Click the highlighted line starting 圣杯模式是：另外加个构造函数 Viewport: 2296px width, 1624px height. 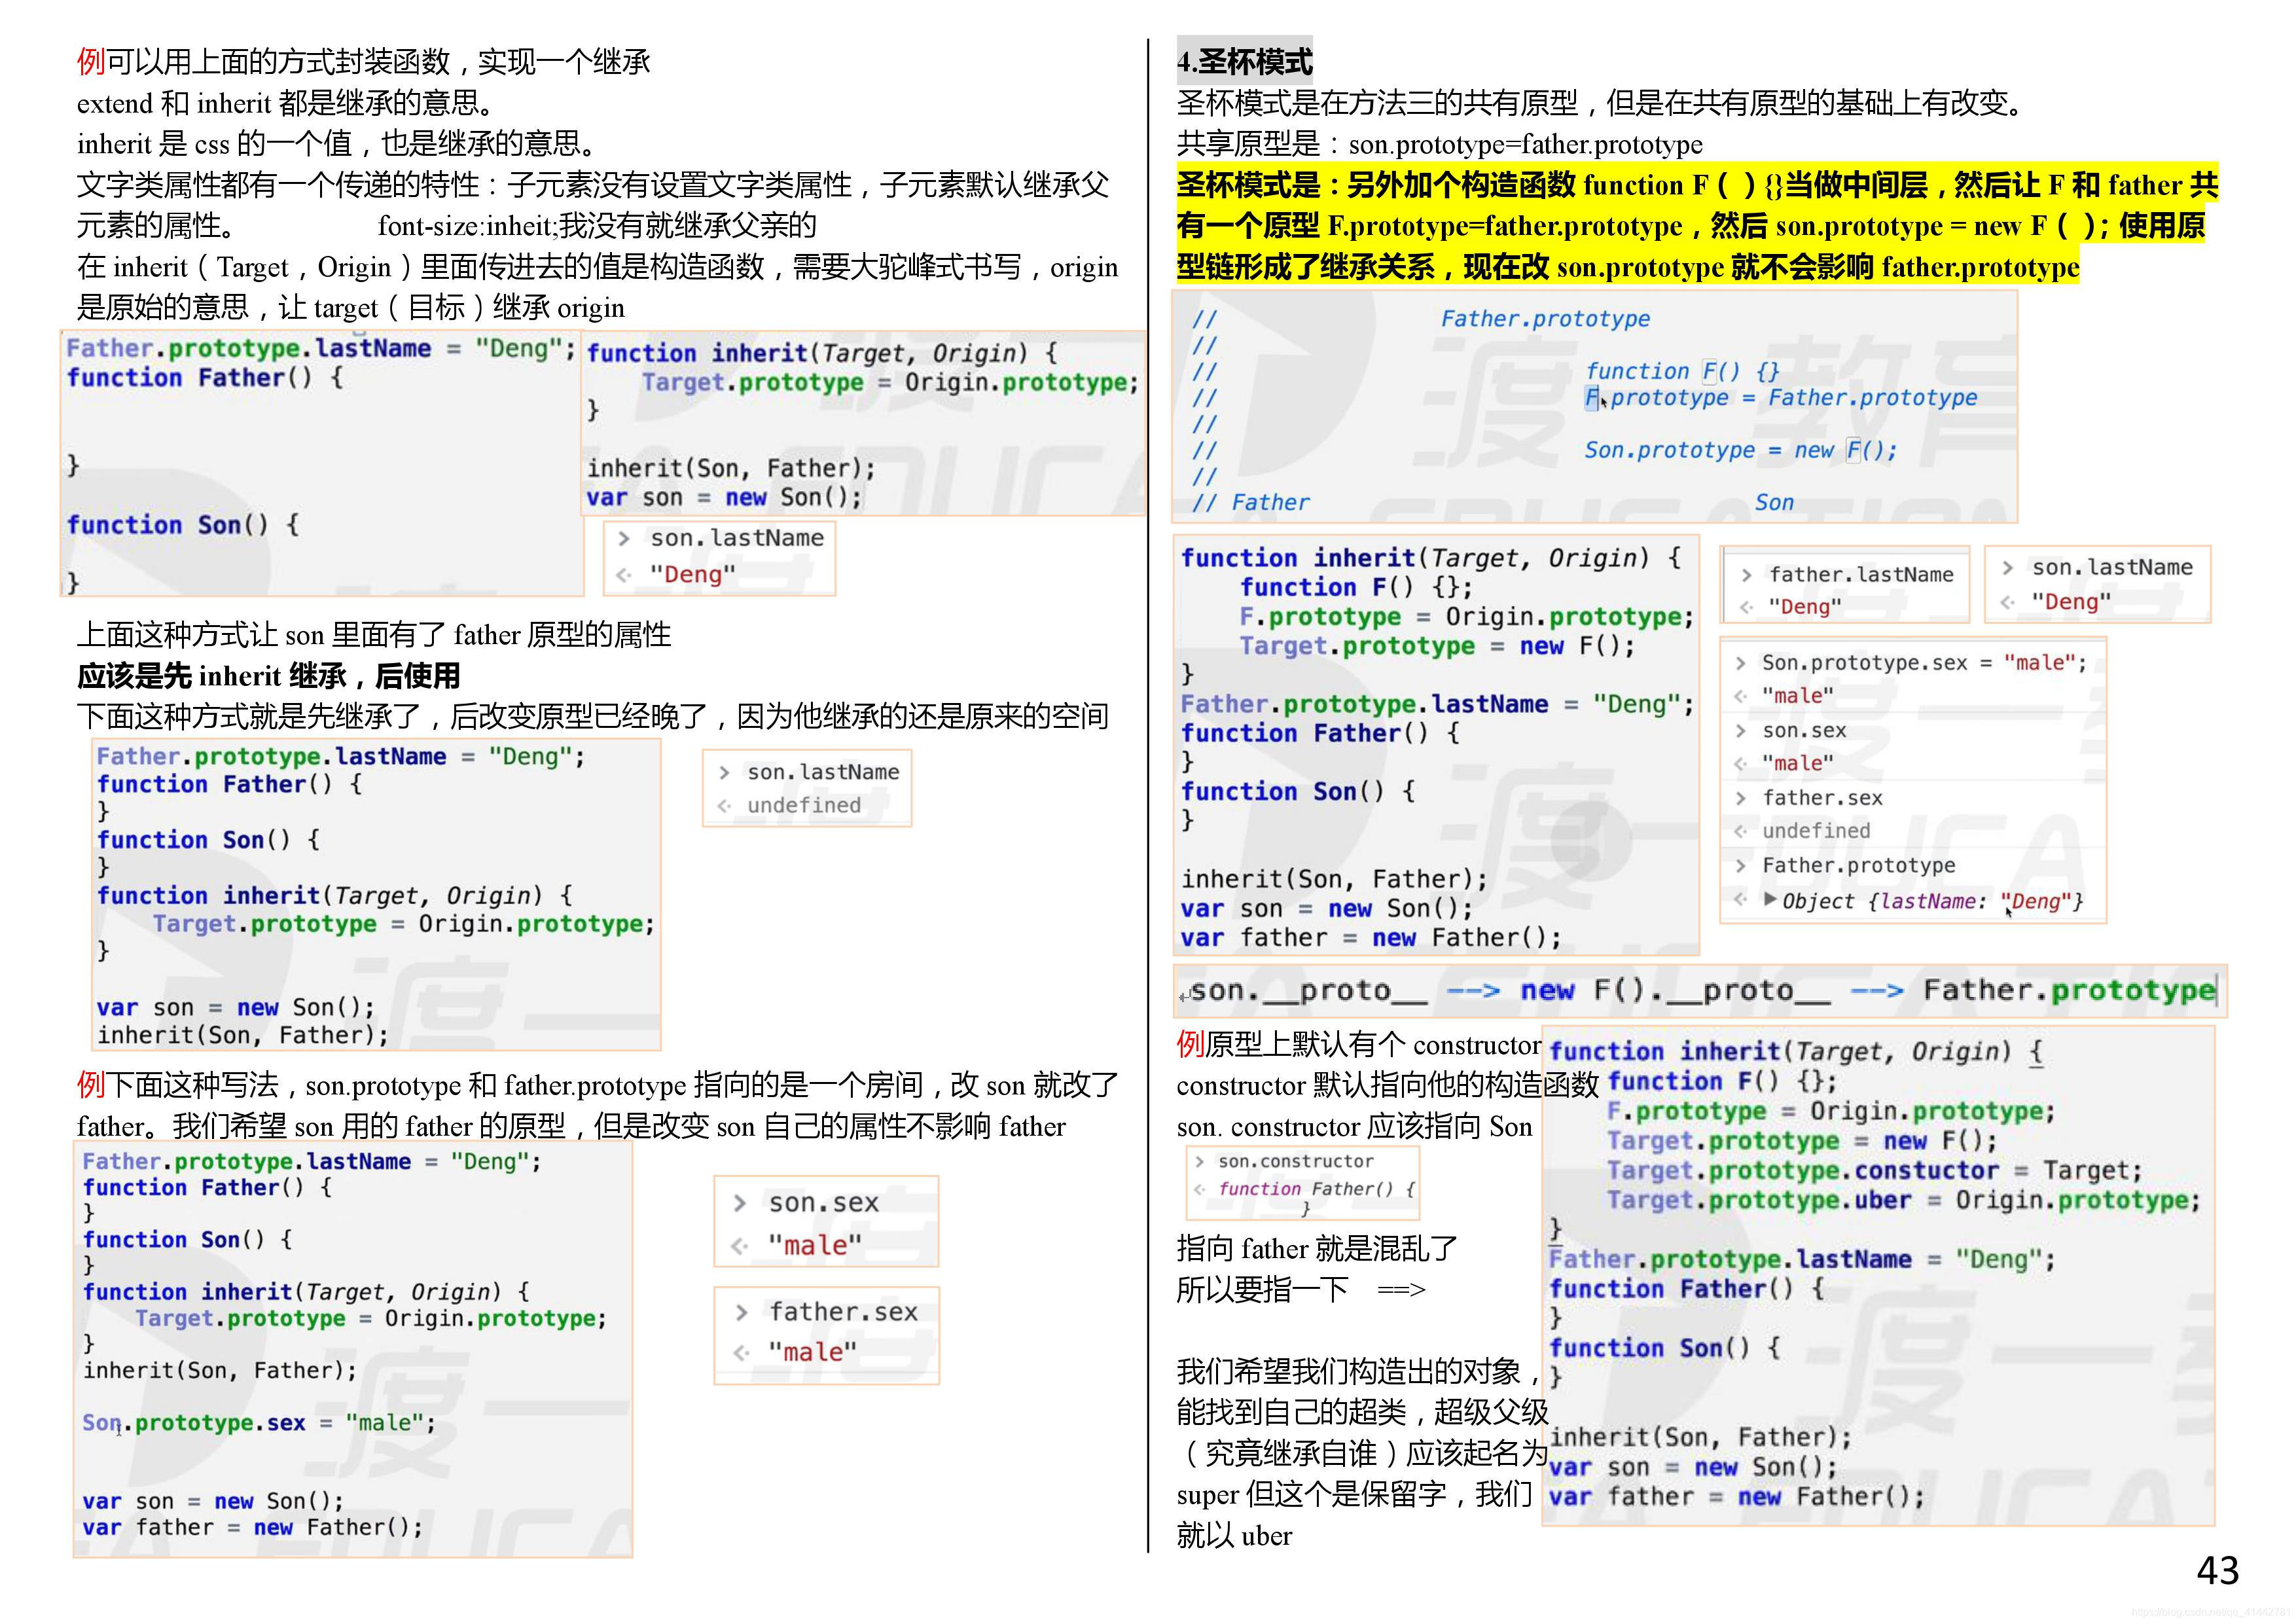point(1697,185)
